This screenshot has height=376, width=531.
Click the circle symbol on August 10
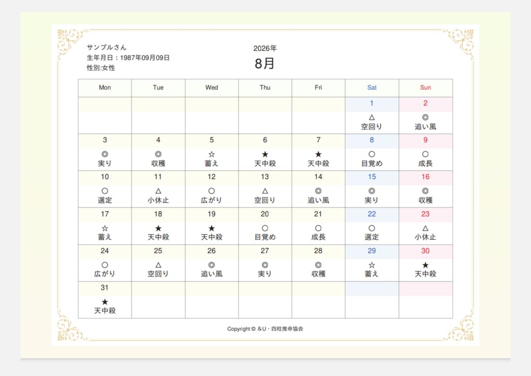(x=104, y=191)
